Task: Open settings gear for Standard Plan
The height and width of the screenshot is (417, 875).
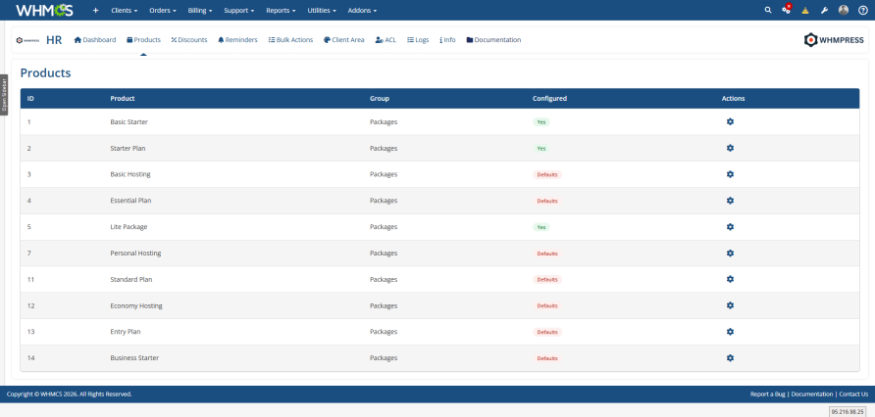Action: (730, 279)
